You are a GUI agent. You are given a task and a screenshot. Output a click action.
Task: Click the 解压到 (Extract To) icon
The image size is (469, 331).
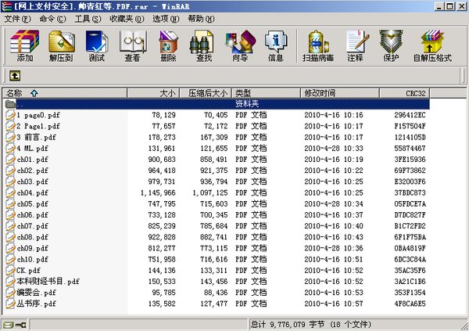[61, 45]
